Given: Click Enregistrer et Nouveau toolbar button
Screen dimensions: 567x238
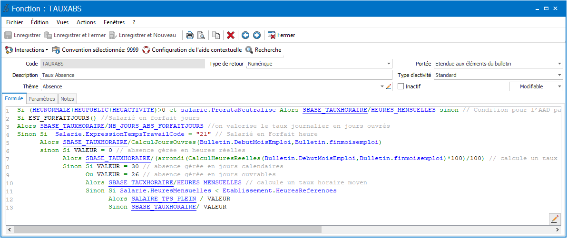Looking at the screenshot, I should tap(143, 36).
